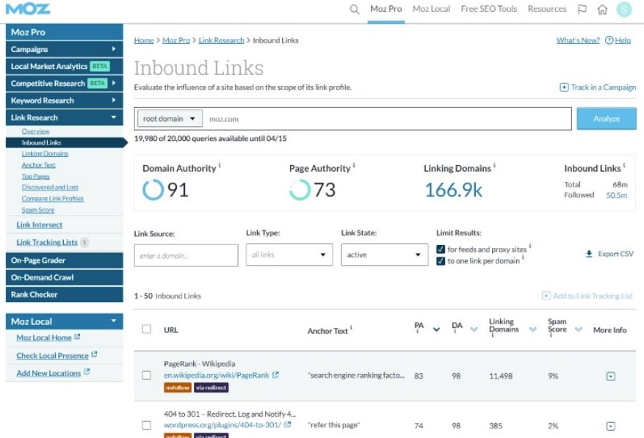
Task: Select the Moz Pro top navigation tab
Action: [x=386, y=9]
